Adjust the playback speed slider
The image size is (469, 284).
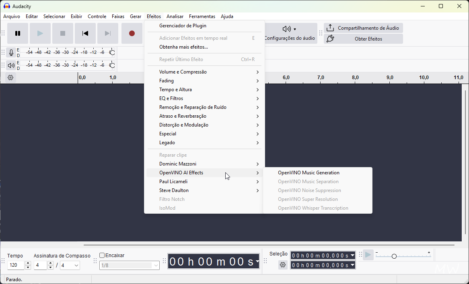(x=394, y=256)
